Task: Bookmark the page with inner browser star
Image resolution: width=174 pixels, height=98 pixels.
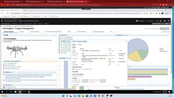Action: 147,13
